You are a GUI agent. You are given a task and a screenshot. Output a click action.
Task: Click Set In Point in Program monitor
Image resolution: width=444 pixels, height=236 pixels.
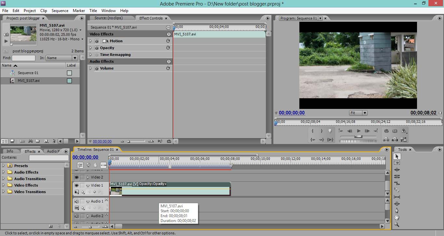pos(313,131)
